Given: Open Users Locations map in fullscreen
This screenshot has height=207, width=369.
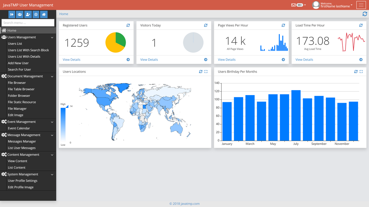Looking at the screenshot, I should tap(206, 71).
